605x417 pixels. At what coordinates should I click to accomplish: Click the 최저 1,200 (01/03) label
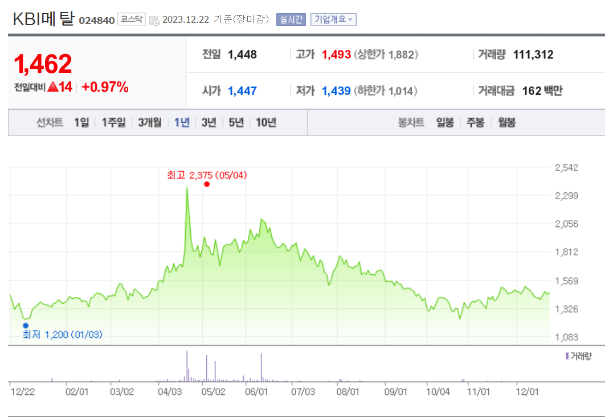[63, 335]
